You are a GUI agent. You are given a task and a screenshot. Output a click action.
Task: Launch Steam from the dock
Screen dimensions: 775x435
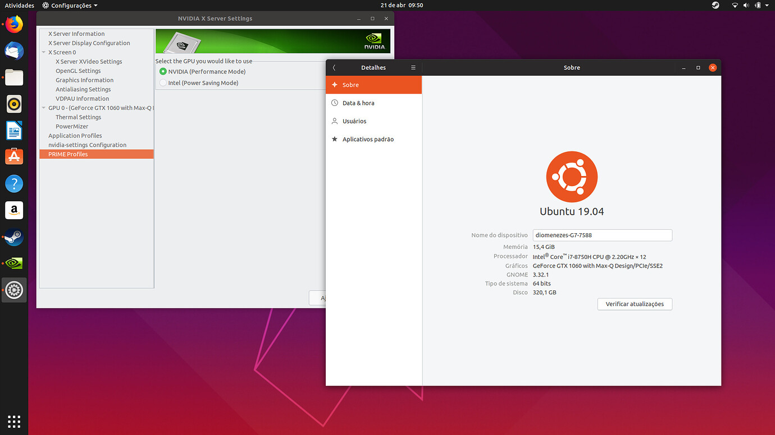(14, 237)
